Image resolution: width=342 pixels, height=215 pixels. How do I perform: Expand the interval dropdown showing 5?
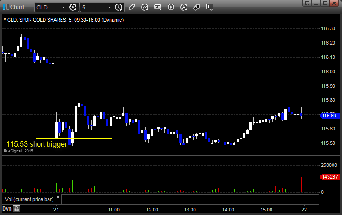click(x=109, y=7)
